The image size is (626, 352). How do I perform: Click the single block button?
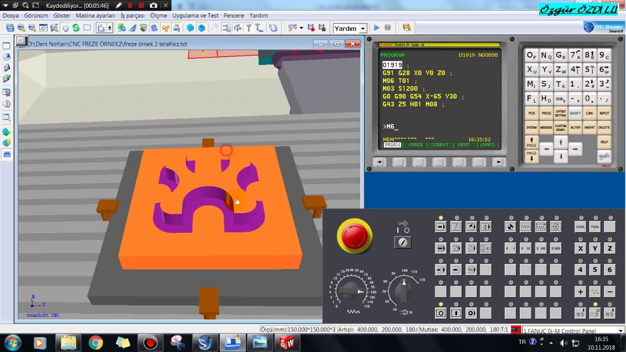[441, 248]
